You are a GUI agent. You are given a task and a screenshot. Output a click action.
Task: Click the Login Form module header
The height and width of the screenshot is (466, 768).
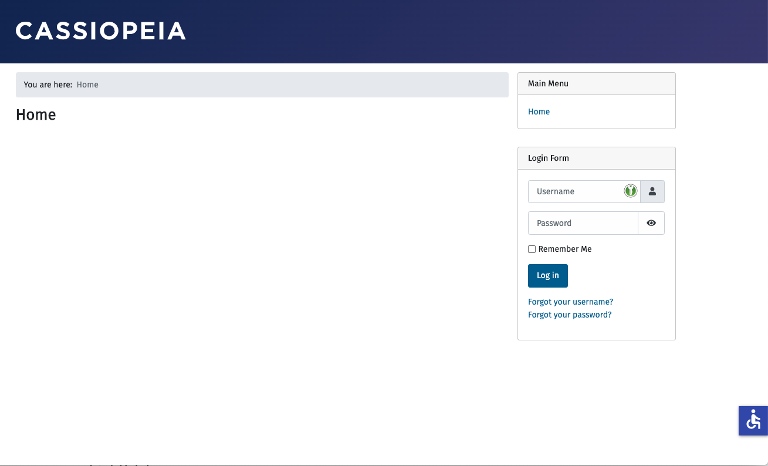coord(548,158)
